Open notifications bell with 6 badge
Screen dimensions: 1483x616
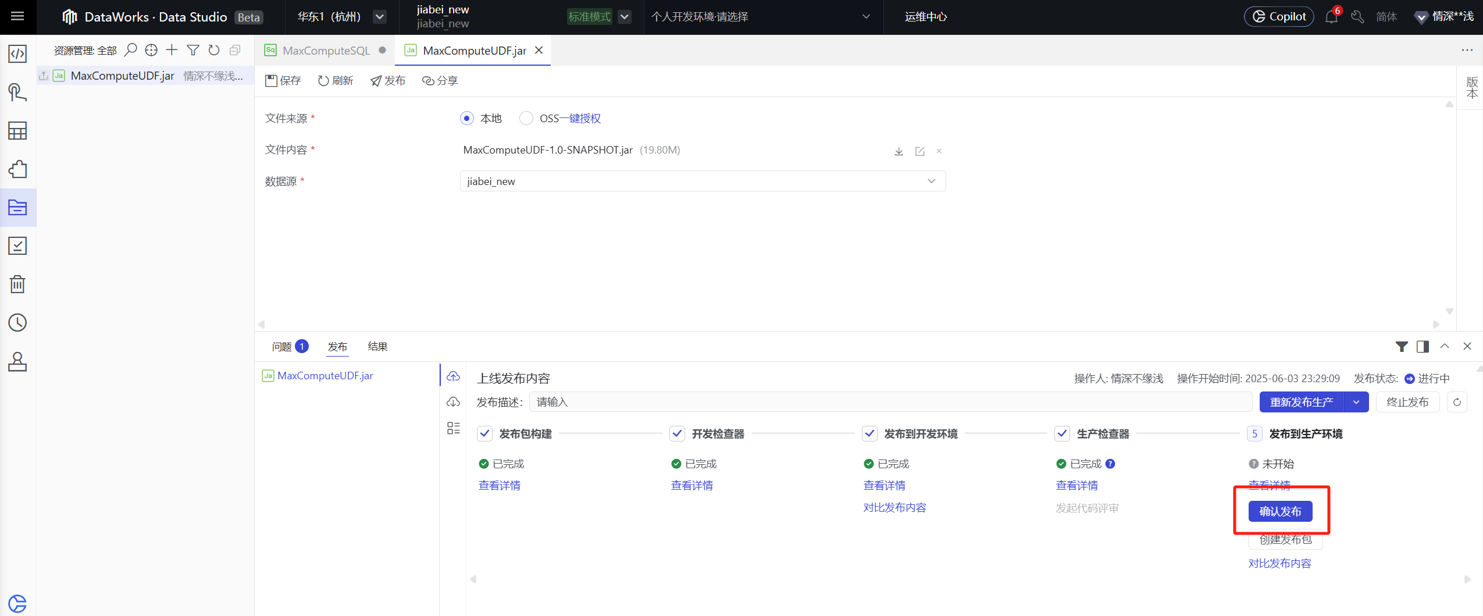pos(1332,16)
